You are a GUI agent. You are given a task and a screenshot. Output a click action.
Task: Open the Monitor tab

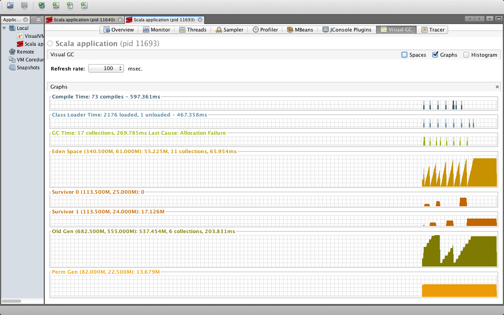click(156, 30)
